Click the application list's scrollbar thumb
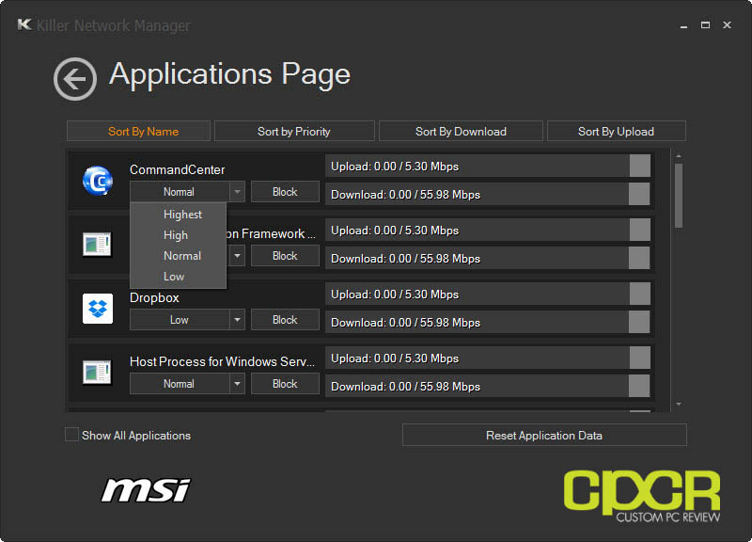 pyautogui.click(x=678, y=196)
